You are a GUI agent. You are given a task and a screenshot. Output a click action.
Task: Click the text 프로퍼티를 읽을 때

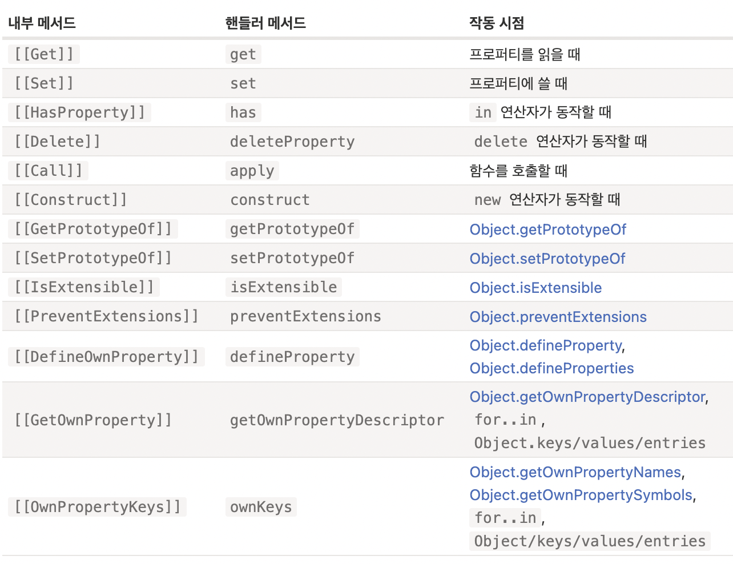(x=525, y=54)
